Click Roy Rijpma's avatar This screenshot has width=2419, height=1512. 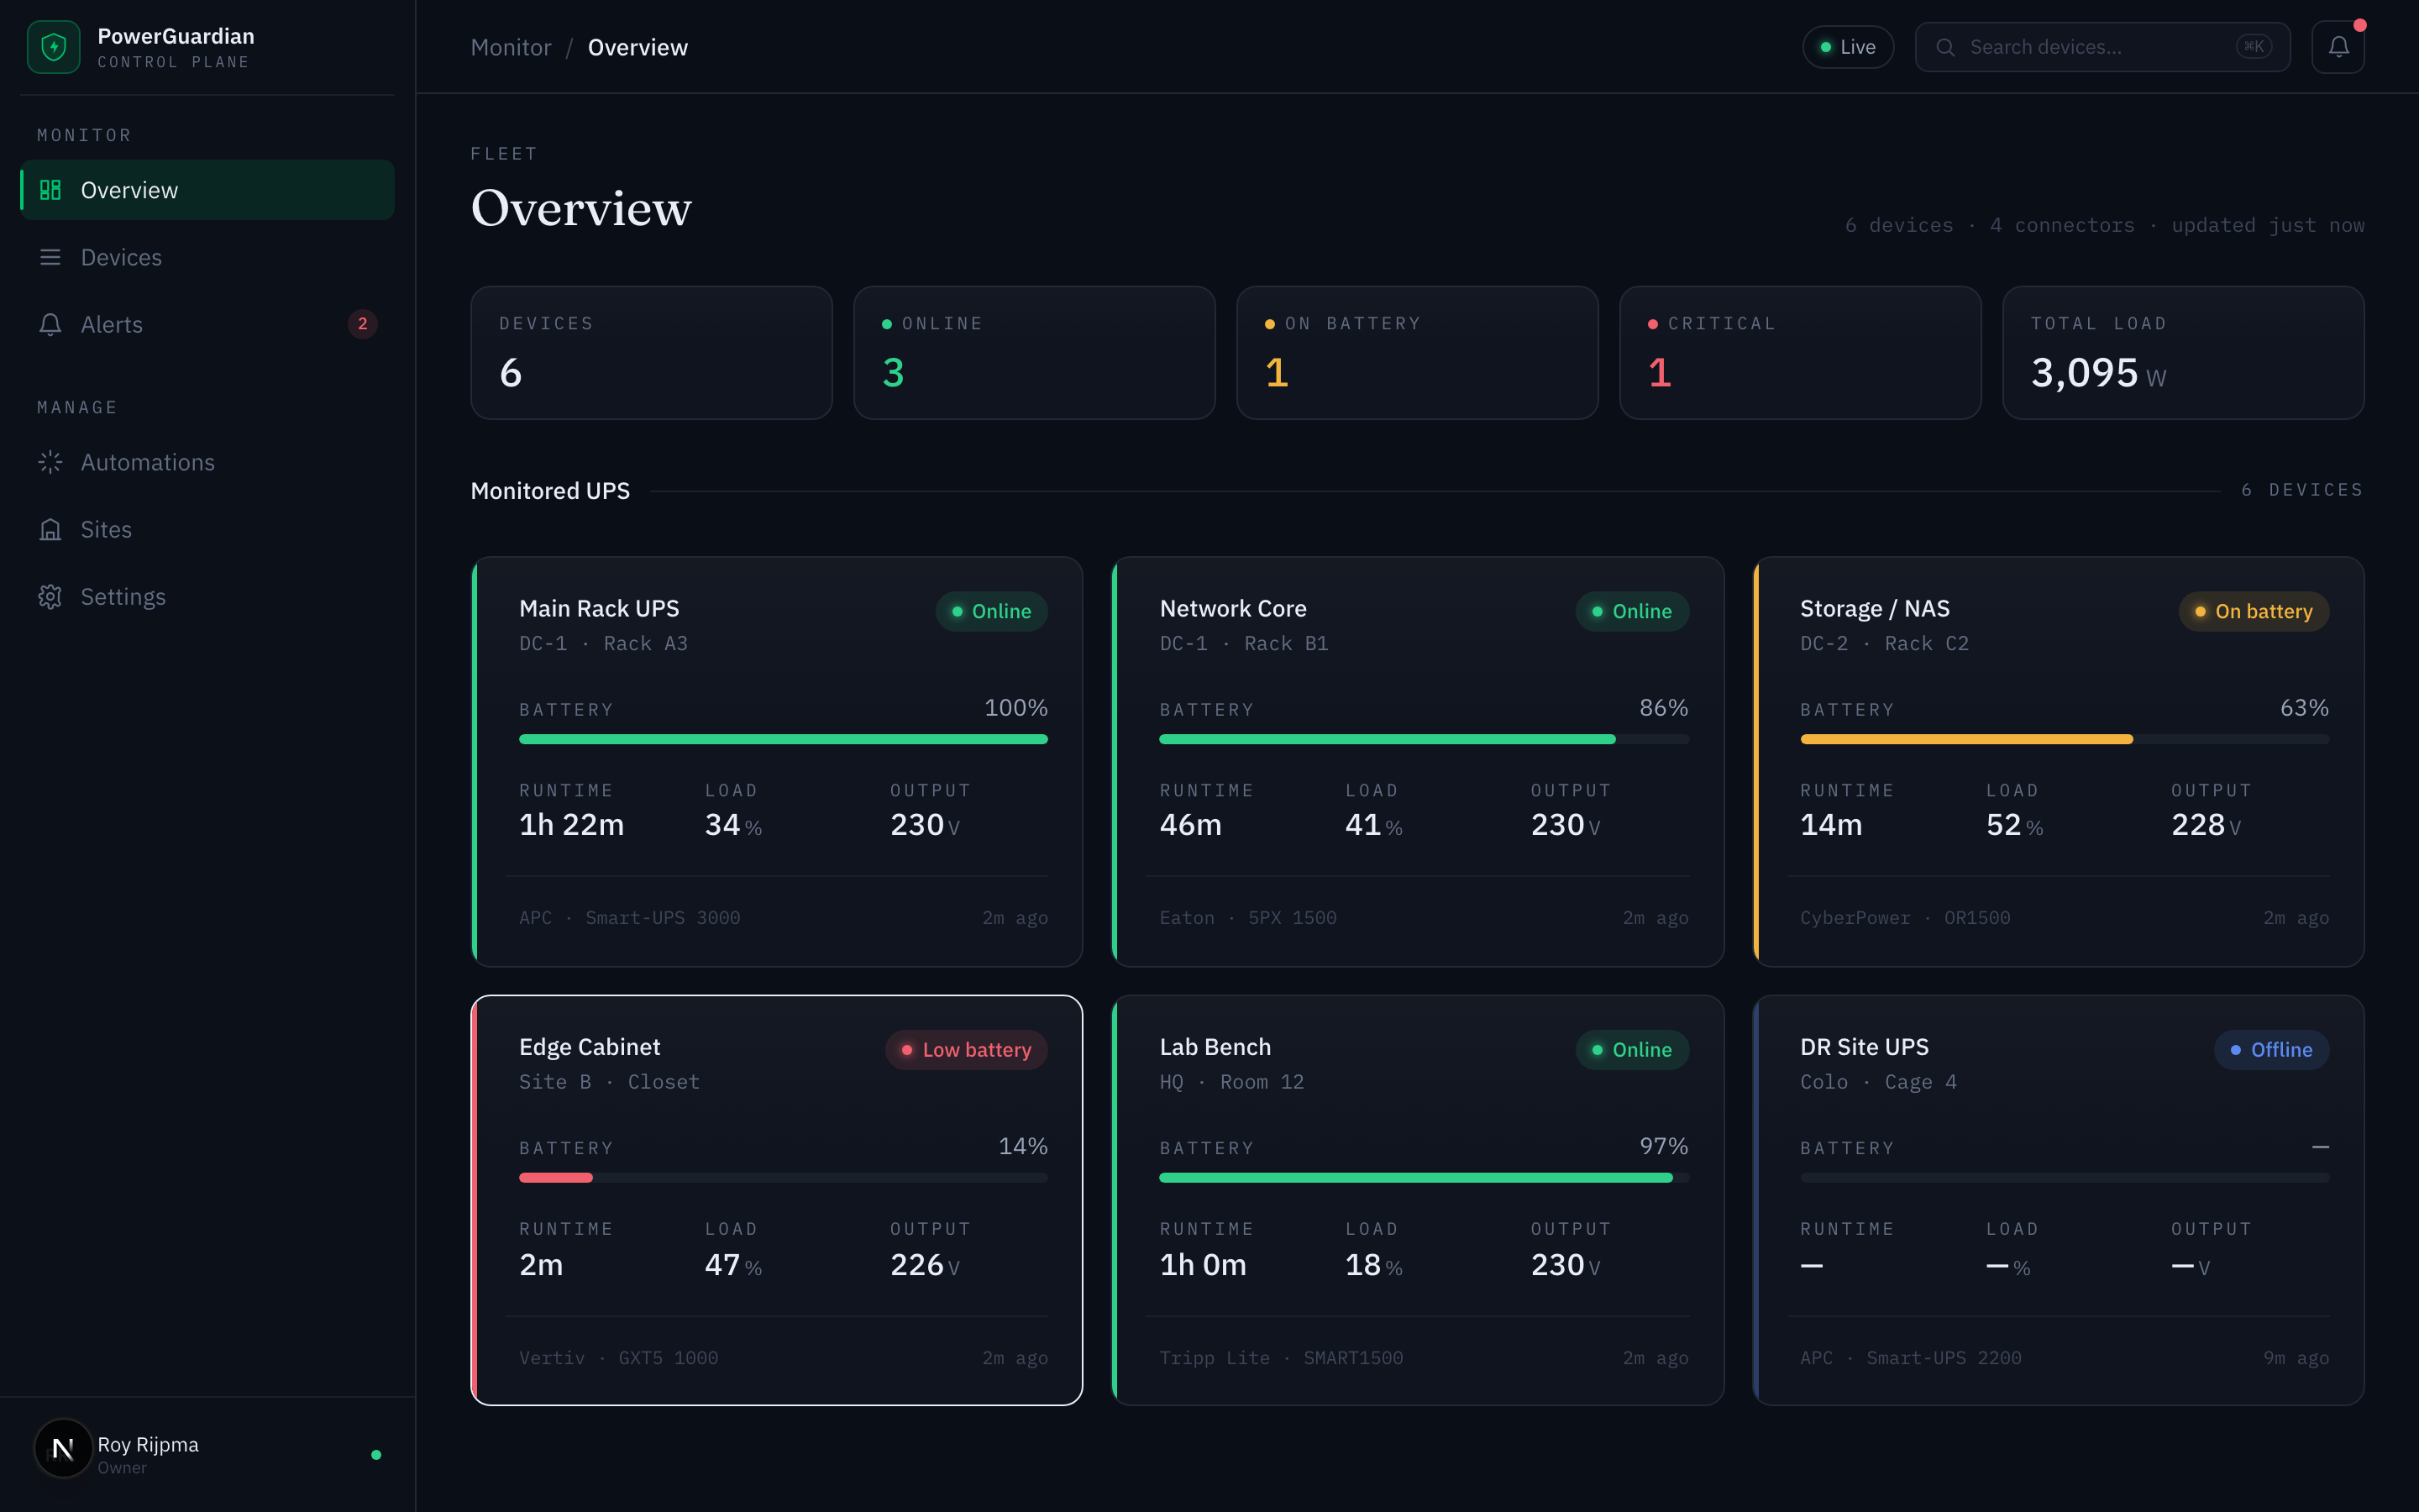pyautogui.click(x=63, y=1448)
